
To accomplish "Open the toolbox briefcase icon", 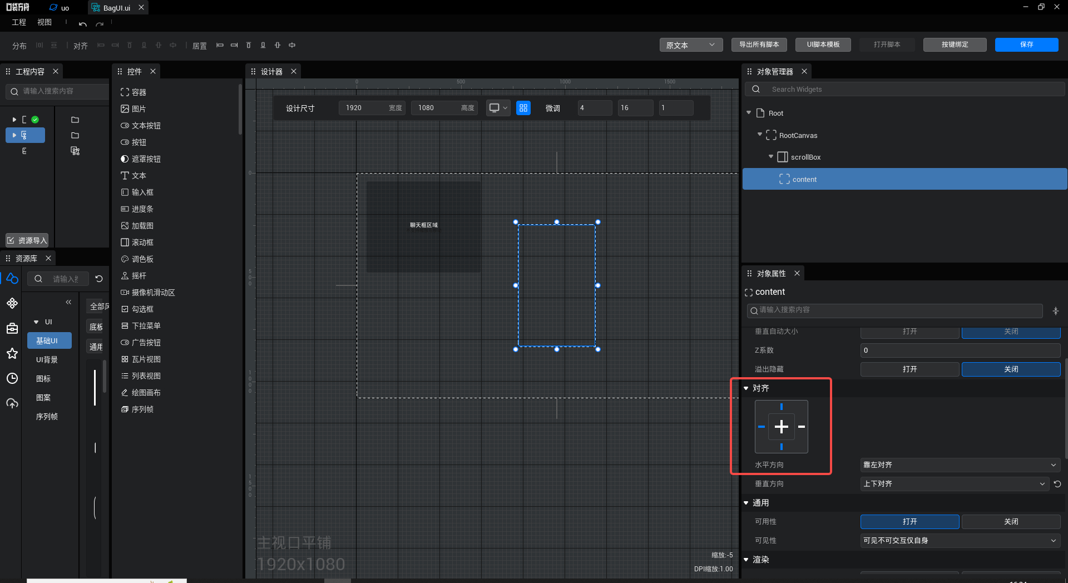I will (12, 328).
